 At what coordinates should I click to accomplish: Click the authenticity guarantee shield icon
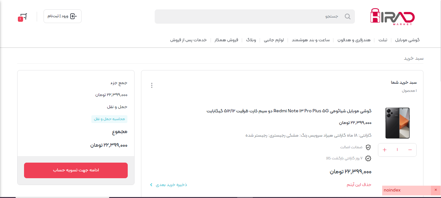tap(368, 147)
